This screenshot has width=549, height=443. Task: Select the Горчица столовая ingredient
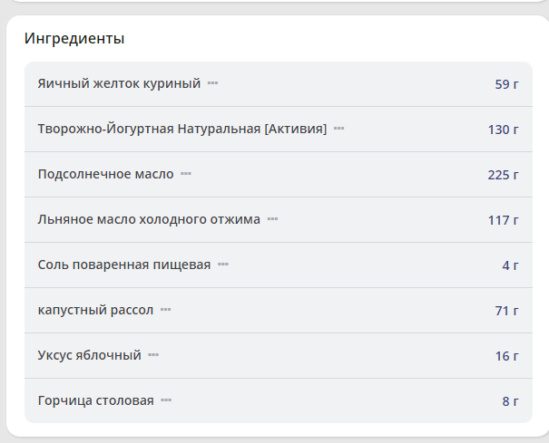click(95, 400)
